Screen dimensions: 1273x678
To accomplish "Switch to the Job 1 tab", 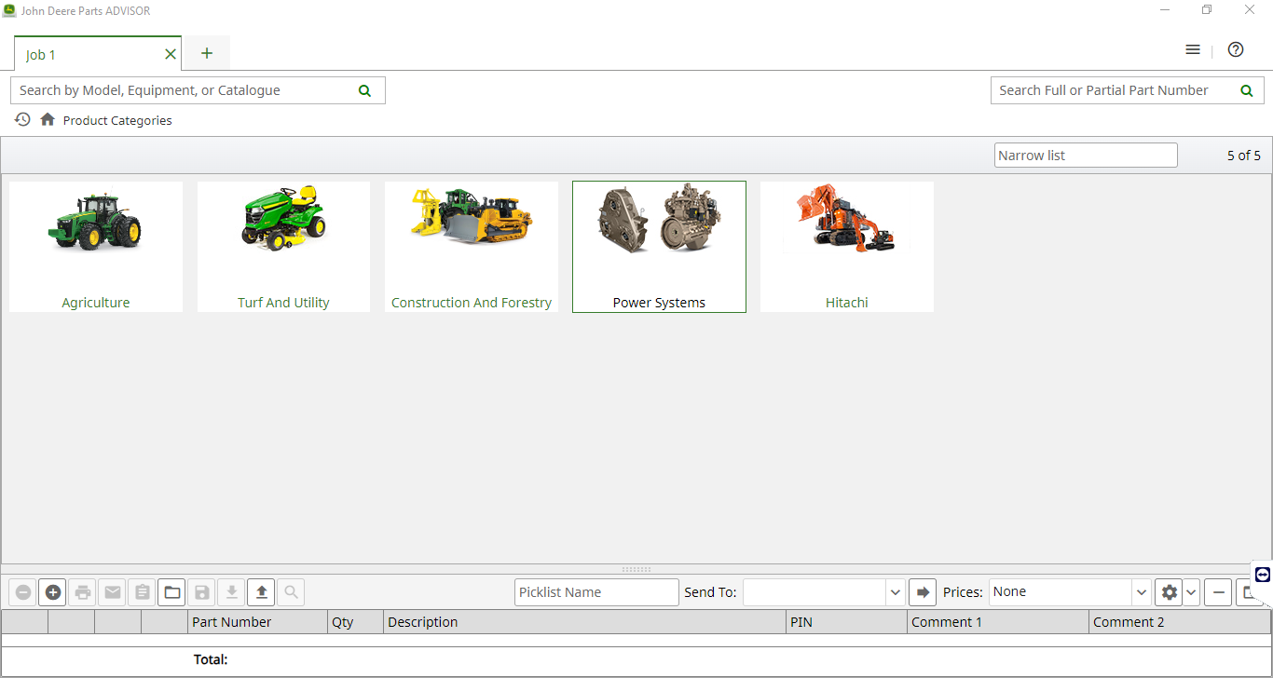I will (x=97, y=54).
